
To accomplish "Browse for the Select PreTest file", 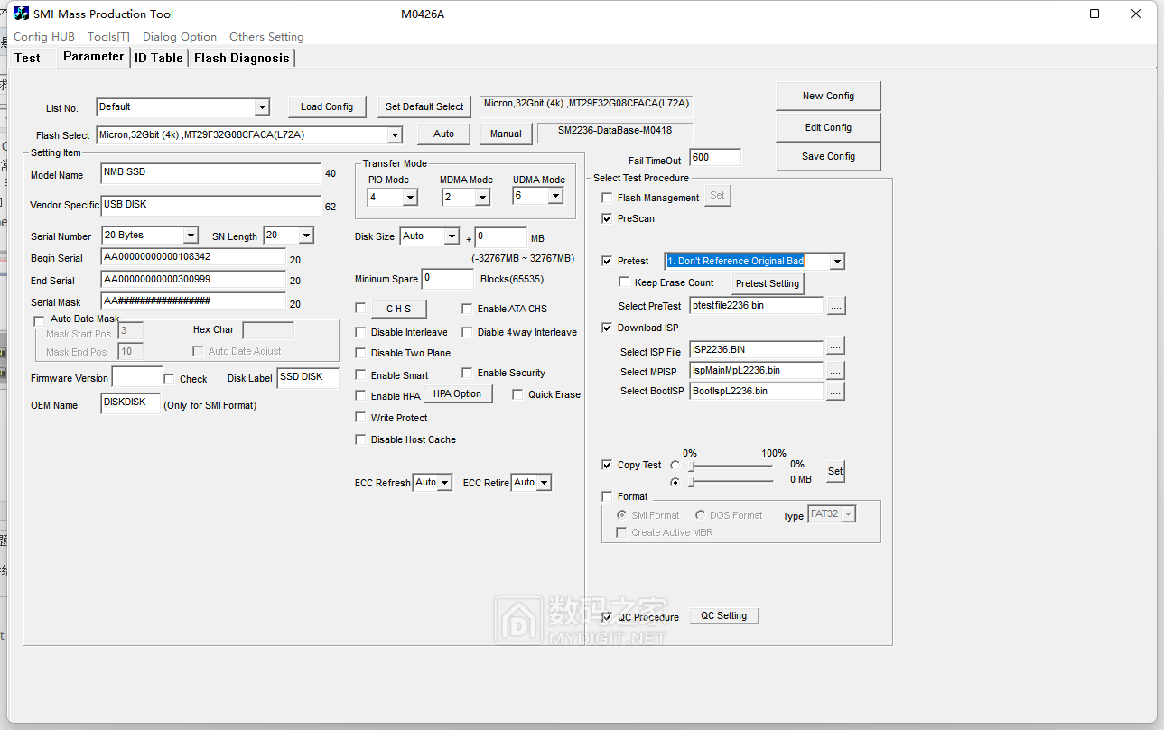I will (x=836, y=306).
